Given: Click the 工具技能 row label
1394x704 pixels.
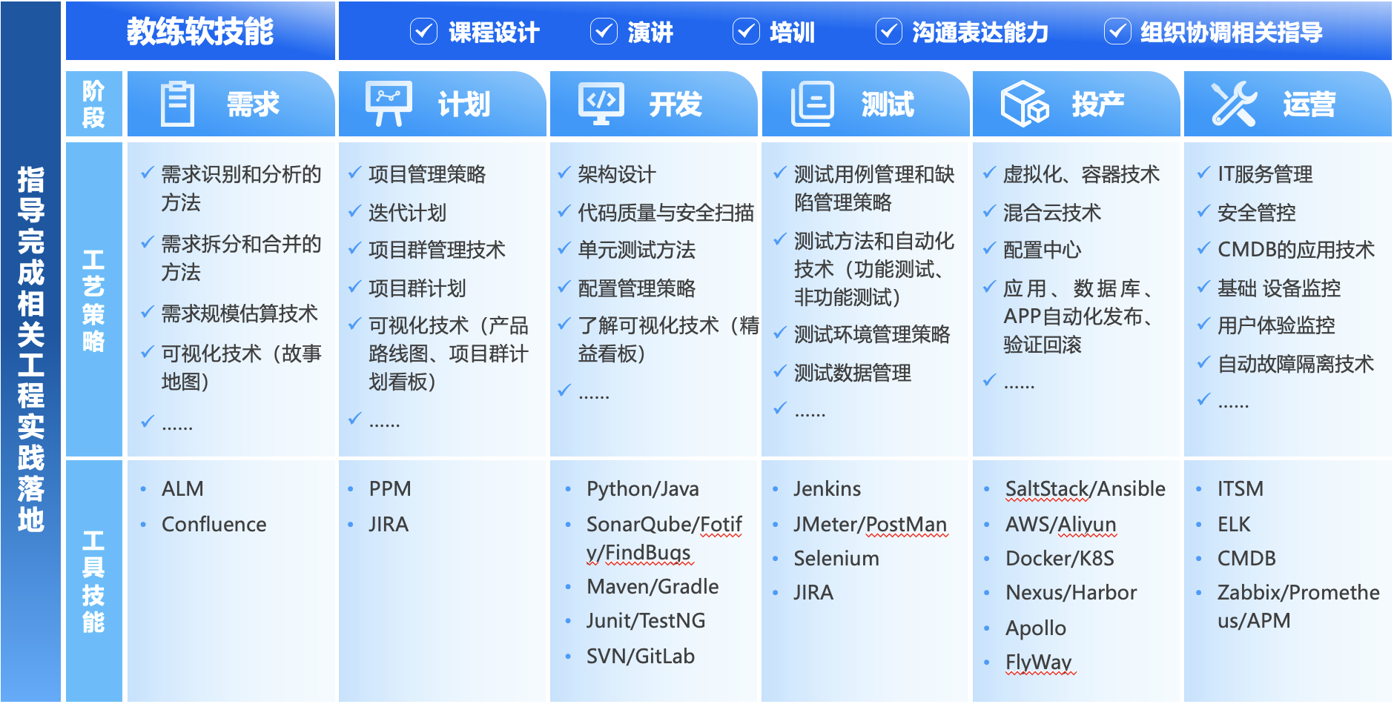Looking at the screenshot, I should (x=94, y=581).
